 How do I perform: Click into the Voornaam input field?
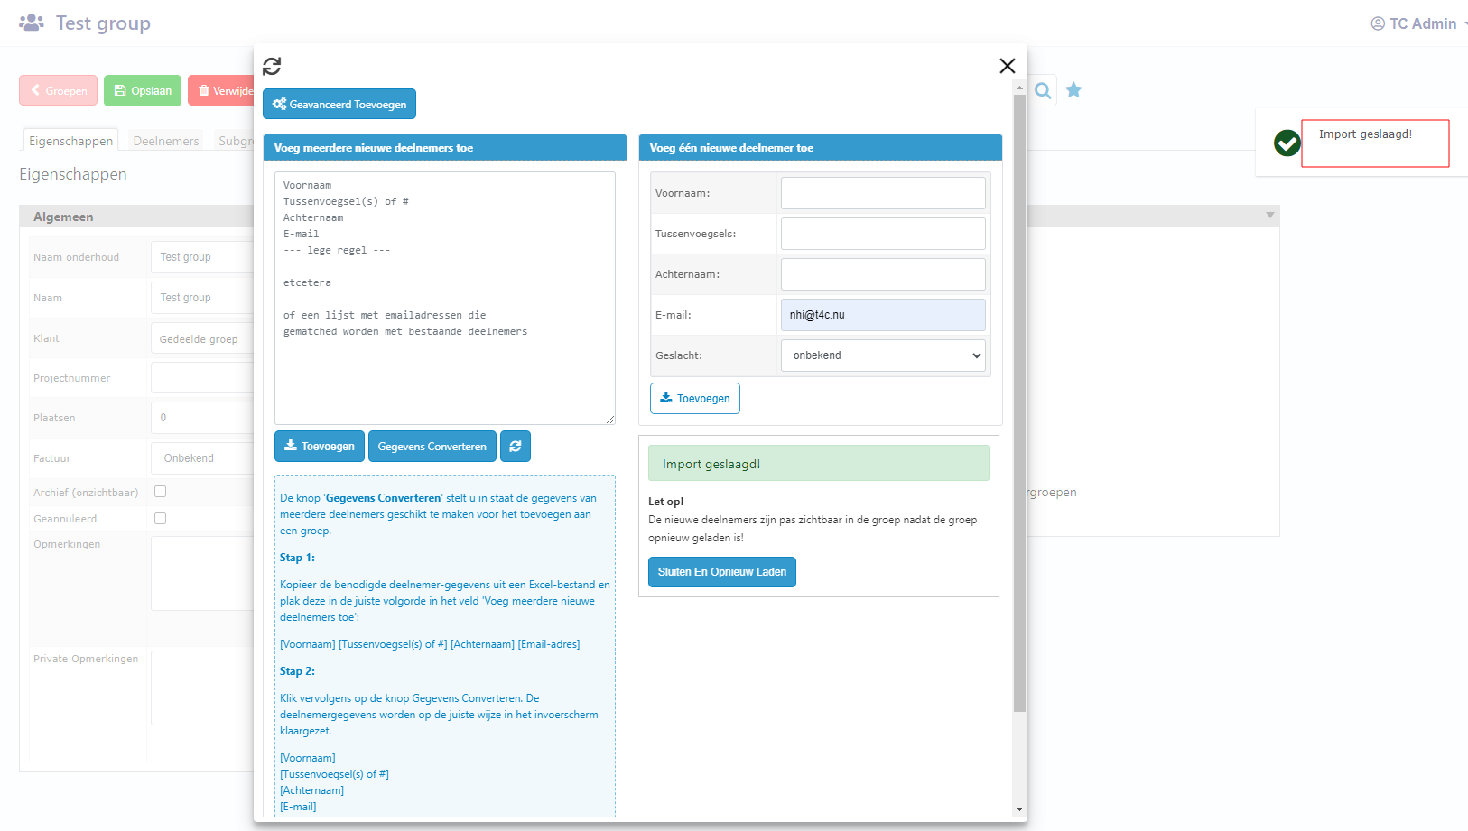882,193
